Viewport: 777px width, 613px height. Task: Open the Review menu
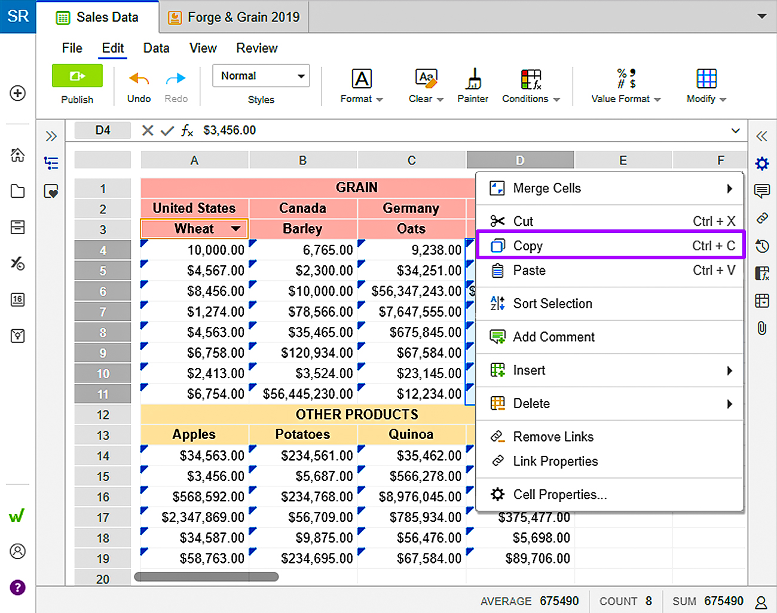pos(256,48)
